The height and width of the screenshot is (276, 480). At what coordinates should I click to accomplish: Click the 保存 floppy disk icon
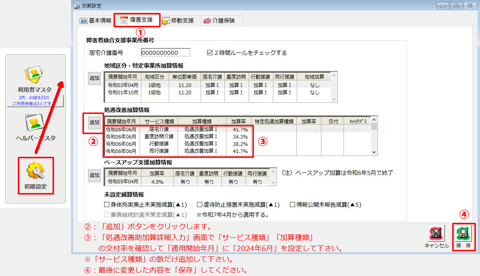[463, 234]
